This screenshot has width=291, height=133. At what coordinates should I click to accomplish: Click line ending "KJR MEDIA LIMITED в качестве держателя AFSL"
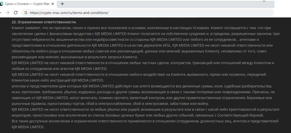click(x=142, y=45)
